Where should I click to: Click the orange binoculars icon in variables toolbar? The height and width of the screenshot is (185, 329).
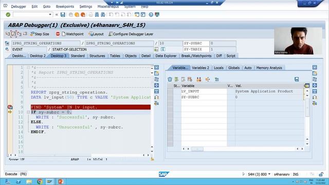pyautogui.click(x=199, y=79)
